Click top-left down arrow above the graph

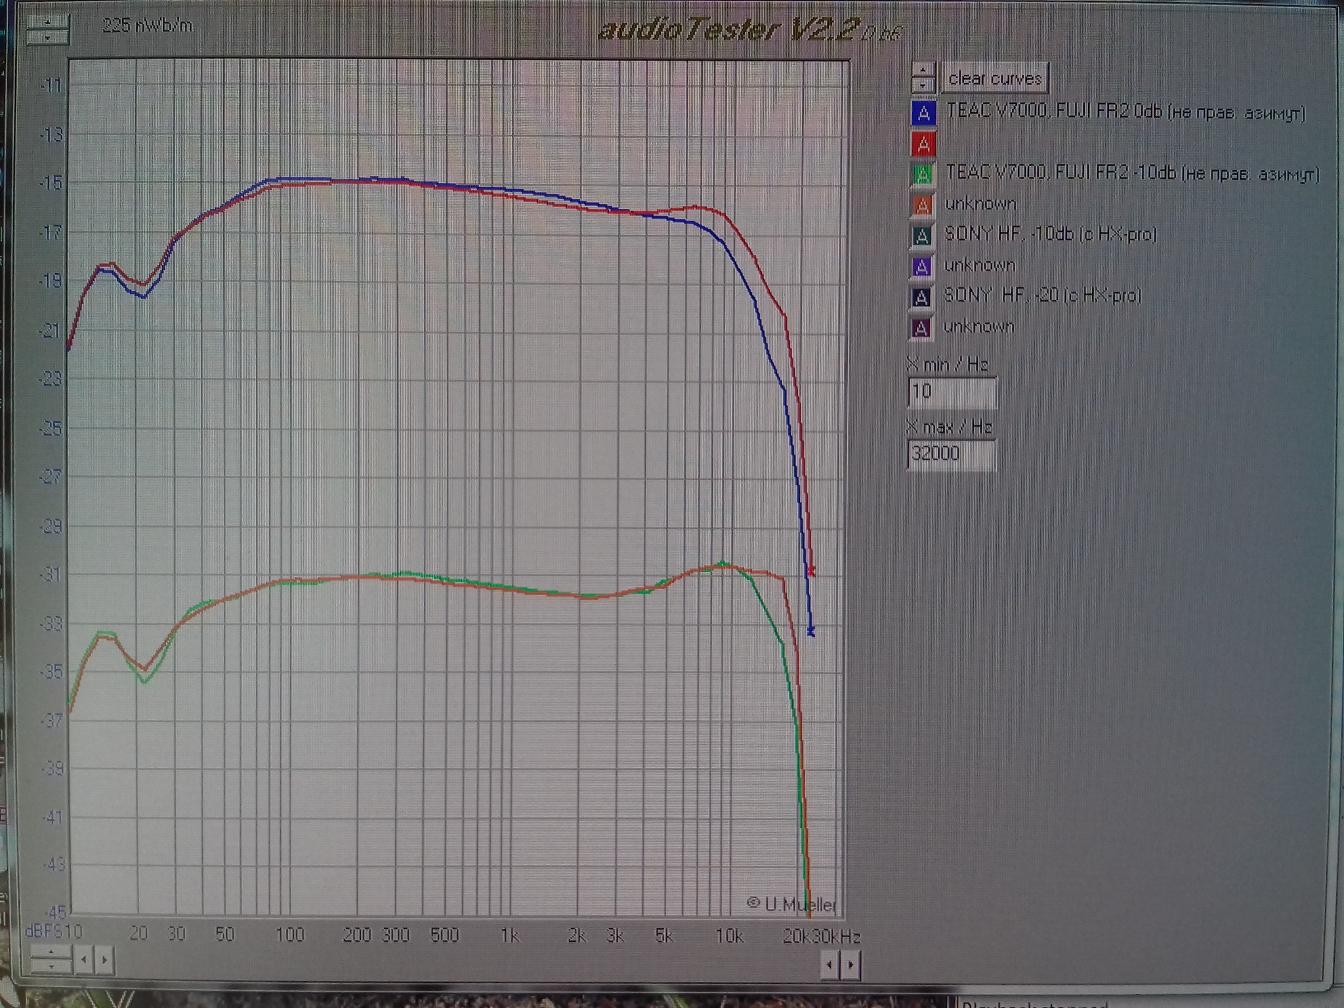(47, 38)
